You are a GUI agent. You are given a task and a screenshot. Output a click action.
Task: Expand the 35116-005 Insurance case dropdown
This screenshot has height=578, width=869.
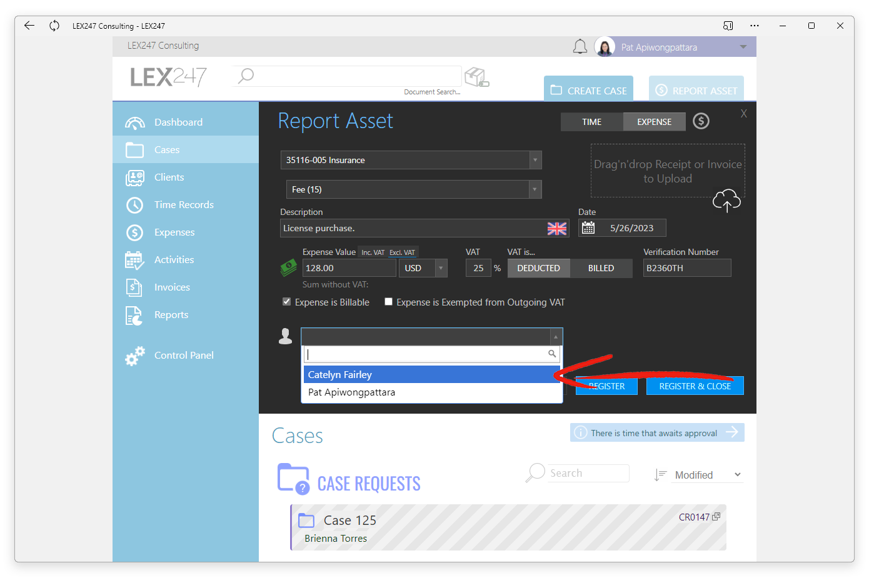[x=535, y=160]
